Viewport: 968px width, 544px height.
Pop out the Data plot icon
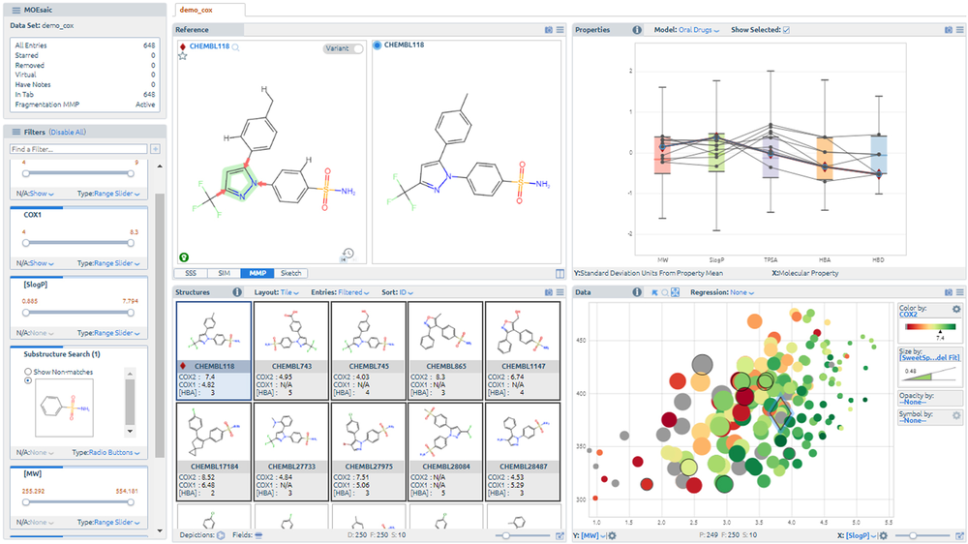[x=959, y=536]
